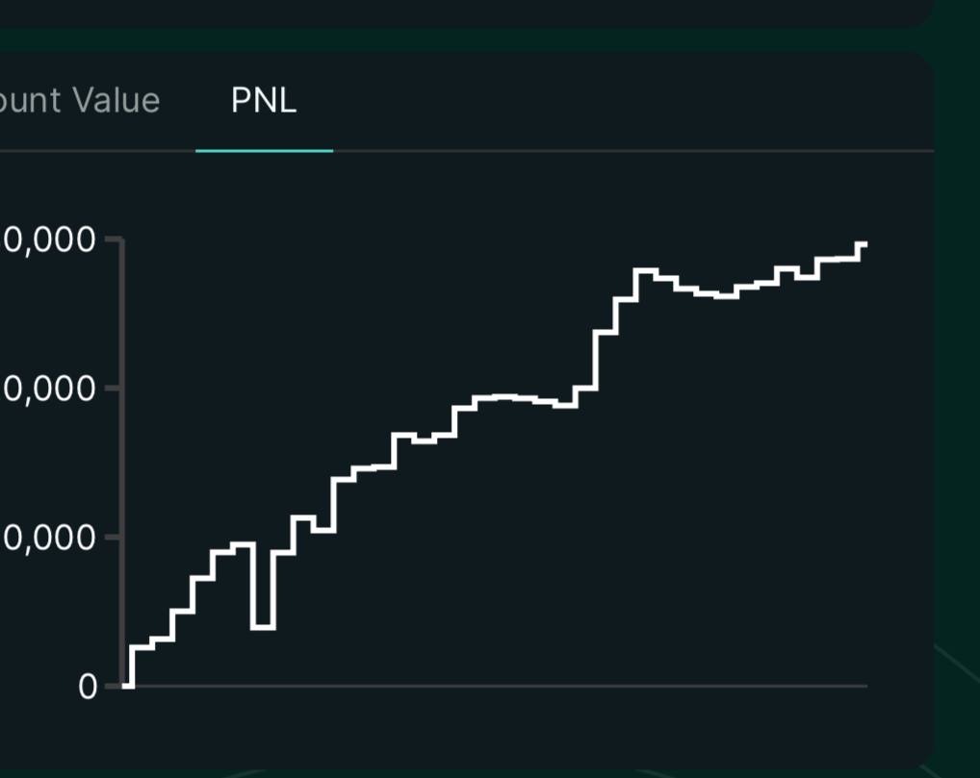980x778 pixels.
Task: Click the second-highest y-axis value label
Action: [49, 389]
